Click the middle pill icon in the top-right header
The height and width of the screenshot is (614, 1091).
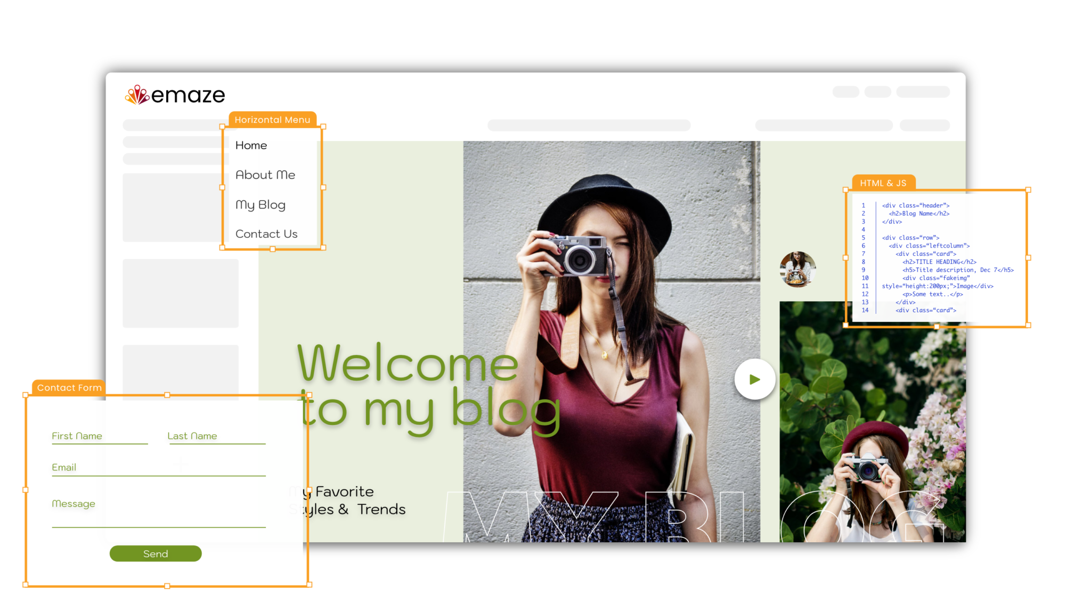coord(877,92)
